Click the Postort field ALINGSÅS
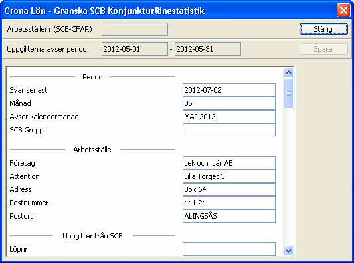Image resolution: width=354 pixels, height=263 pixels. coord(229,216)
